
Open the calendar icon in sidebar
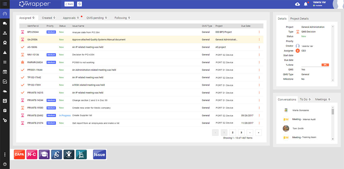tap(5, 72)
